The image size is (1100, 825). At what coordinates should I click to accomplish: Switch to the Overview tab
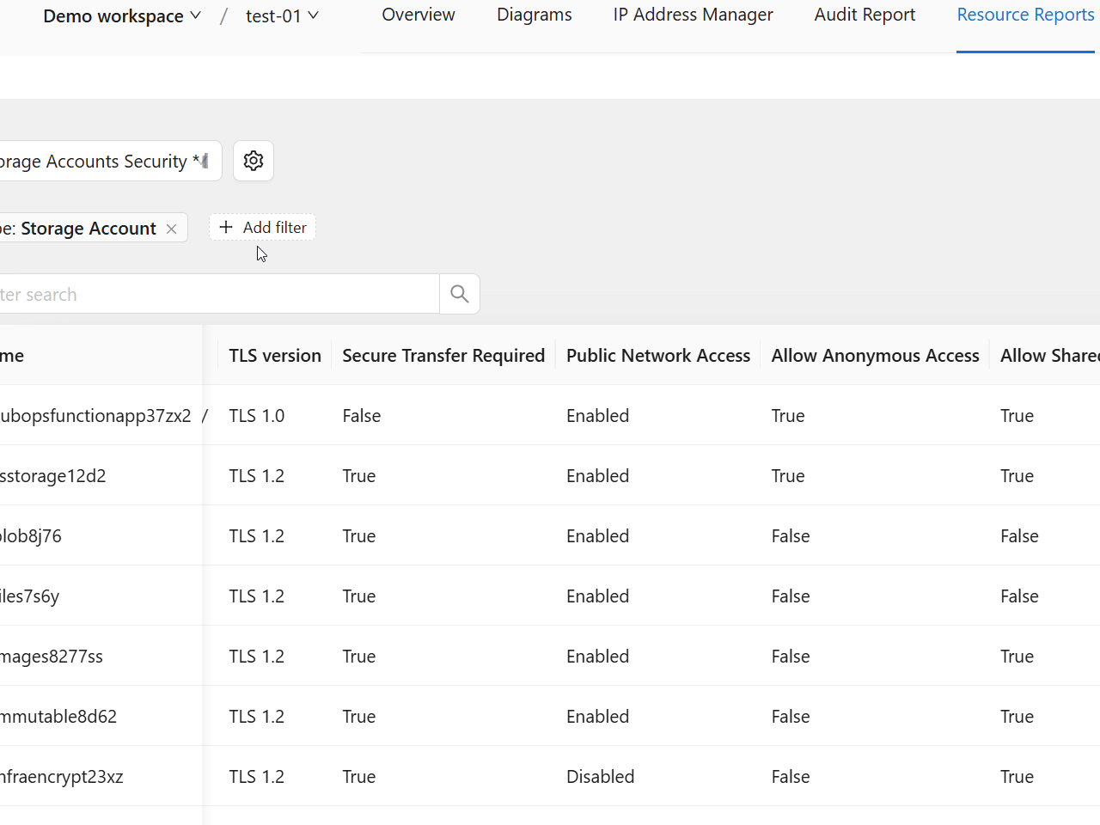[419, 15]
